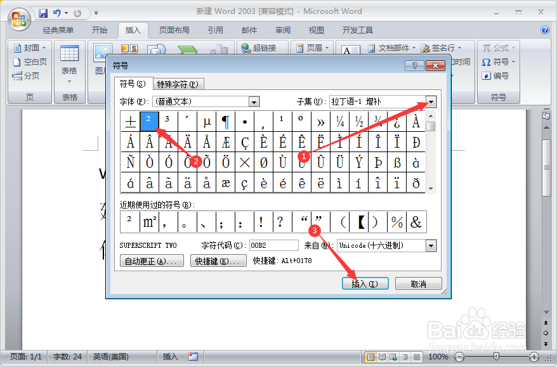
Task: Switch to Full Screen Reading view toggle
Action: pos(382,357)
